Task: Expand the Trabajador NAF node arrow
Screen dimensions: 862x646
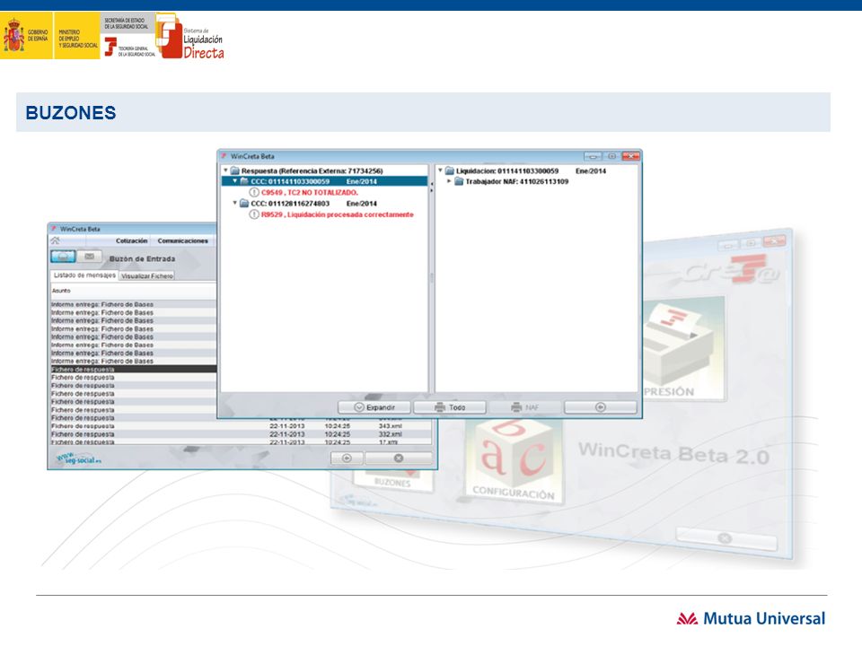Action: tap(449, 181)
